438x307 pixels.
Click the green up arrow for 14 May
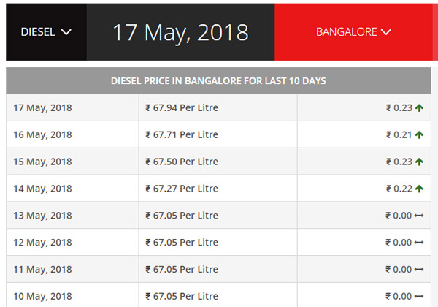(420, 189)
